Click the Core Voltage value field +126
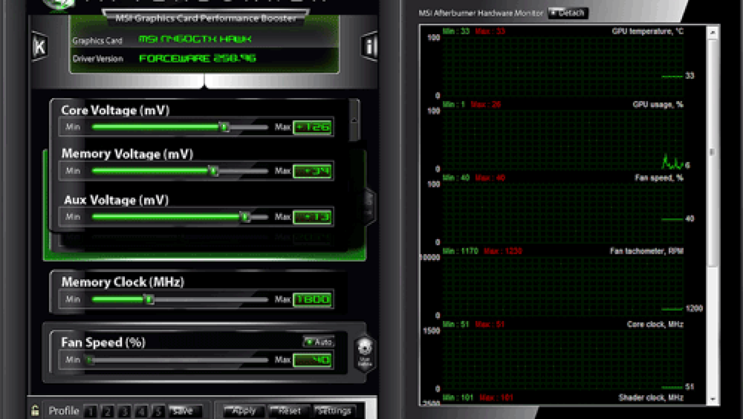Image resolution: width=743 pixels, height=419 pixels. (313, 127)
